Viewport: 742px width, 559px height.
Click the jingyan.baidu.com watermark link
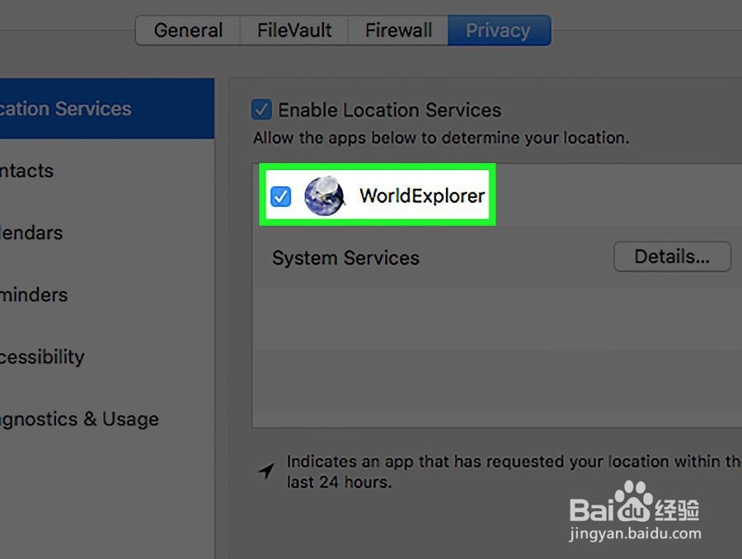click(x=635, y=534)
